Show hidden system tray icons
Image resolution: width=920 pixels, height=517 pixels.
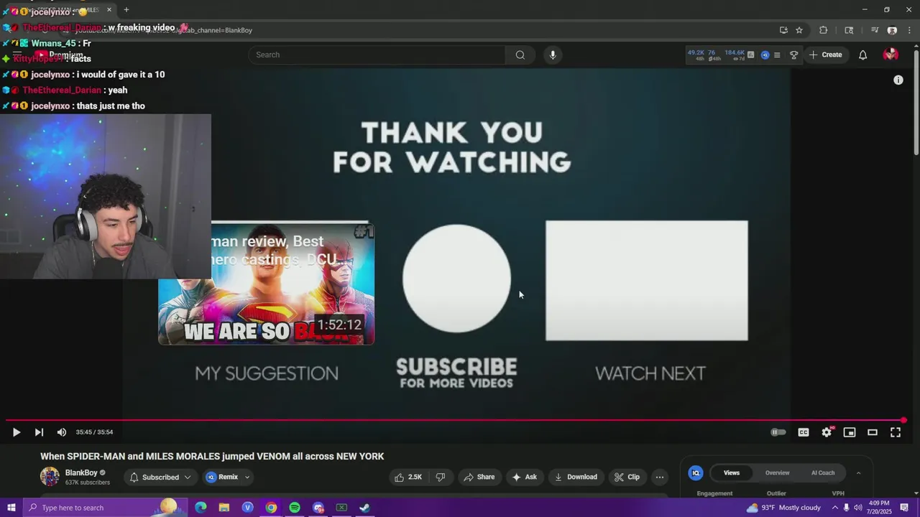834,508
